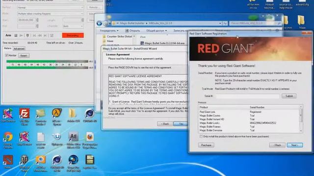314x176 pixels.
Task: Adjust the Start time spinner arrows
Action: 37,20
